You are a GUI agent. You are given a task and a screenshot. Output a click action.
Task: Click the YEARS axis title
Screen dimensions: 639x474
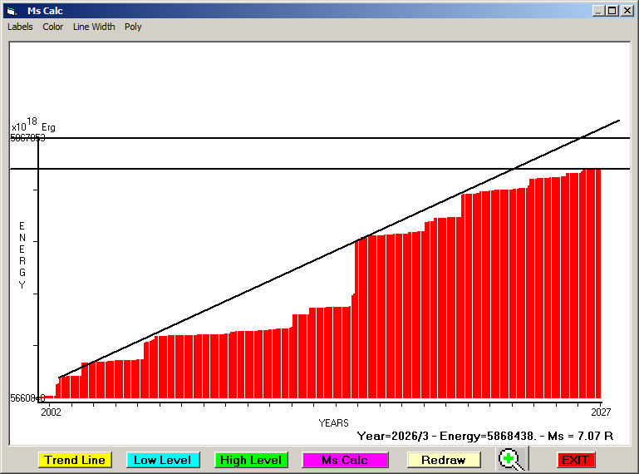(333, 422)
